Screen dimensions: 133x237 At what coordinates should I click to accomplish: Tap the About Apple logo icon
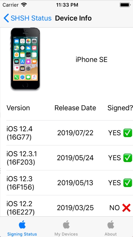tap(111, 224)
